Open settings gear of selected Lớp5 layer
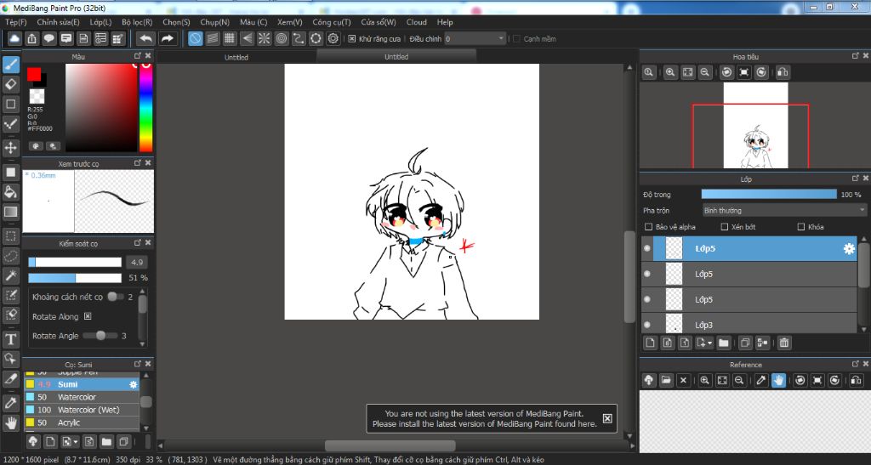The image size is (871, 465). click(849, 248)
